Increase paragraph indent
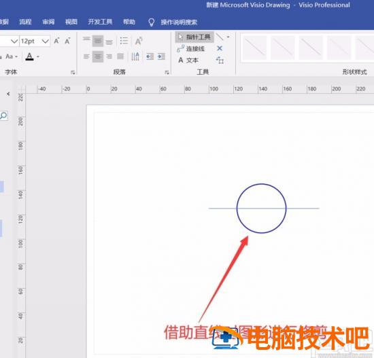374x358 pixels. pos(161,56)
